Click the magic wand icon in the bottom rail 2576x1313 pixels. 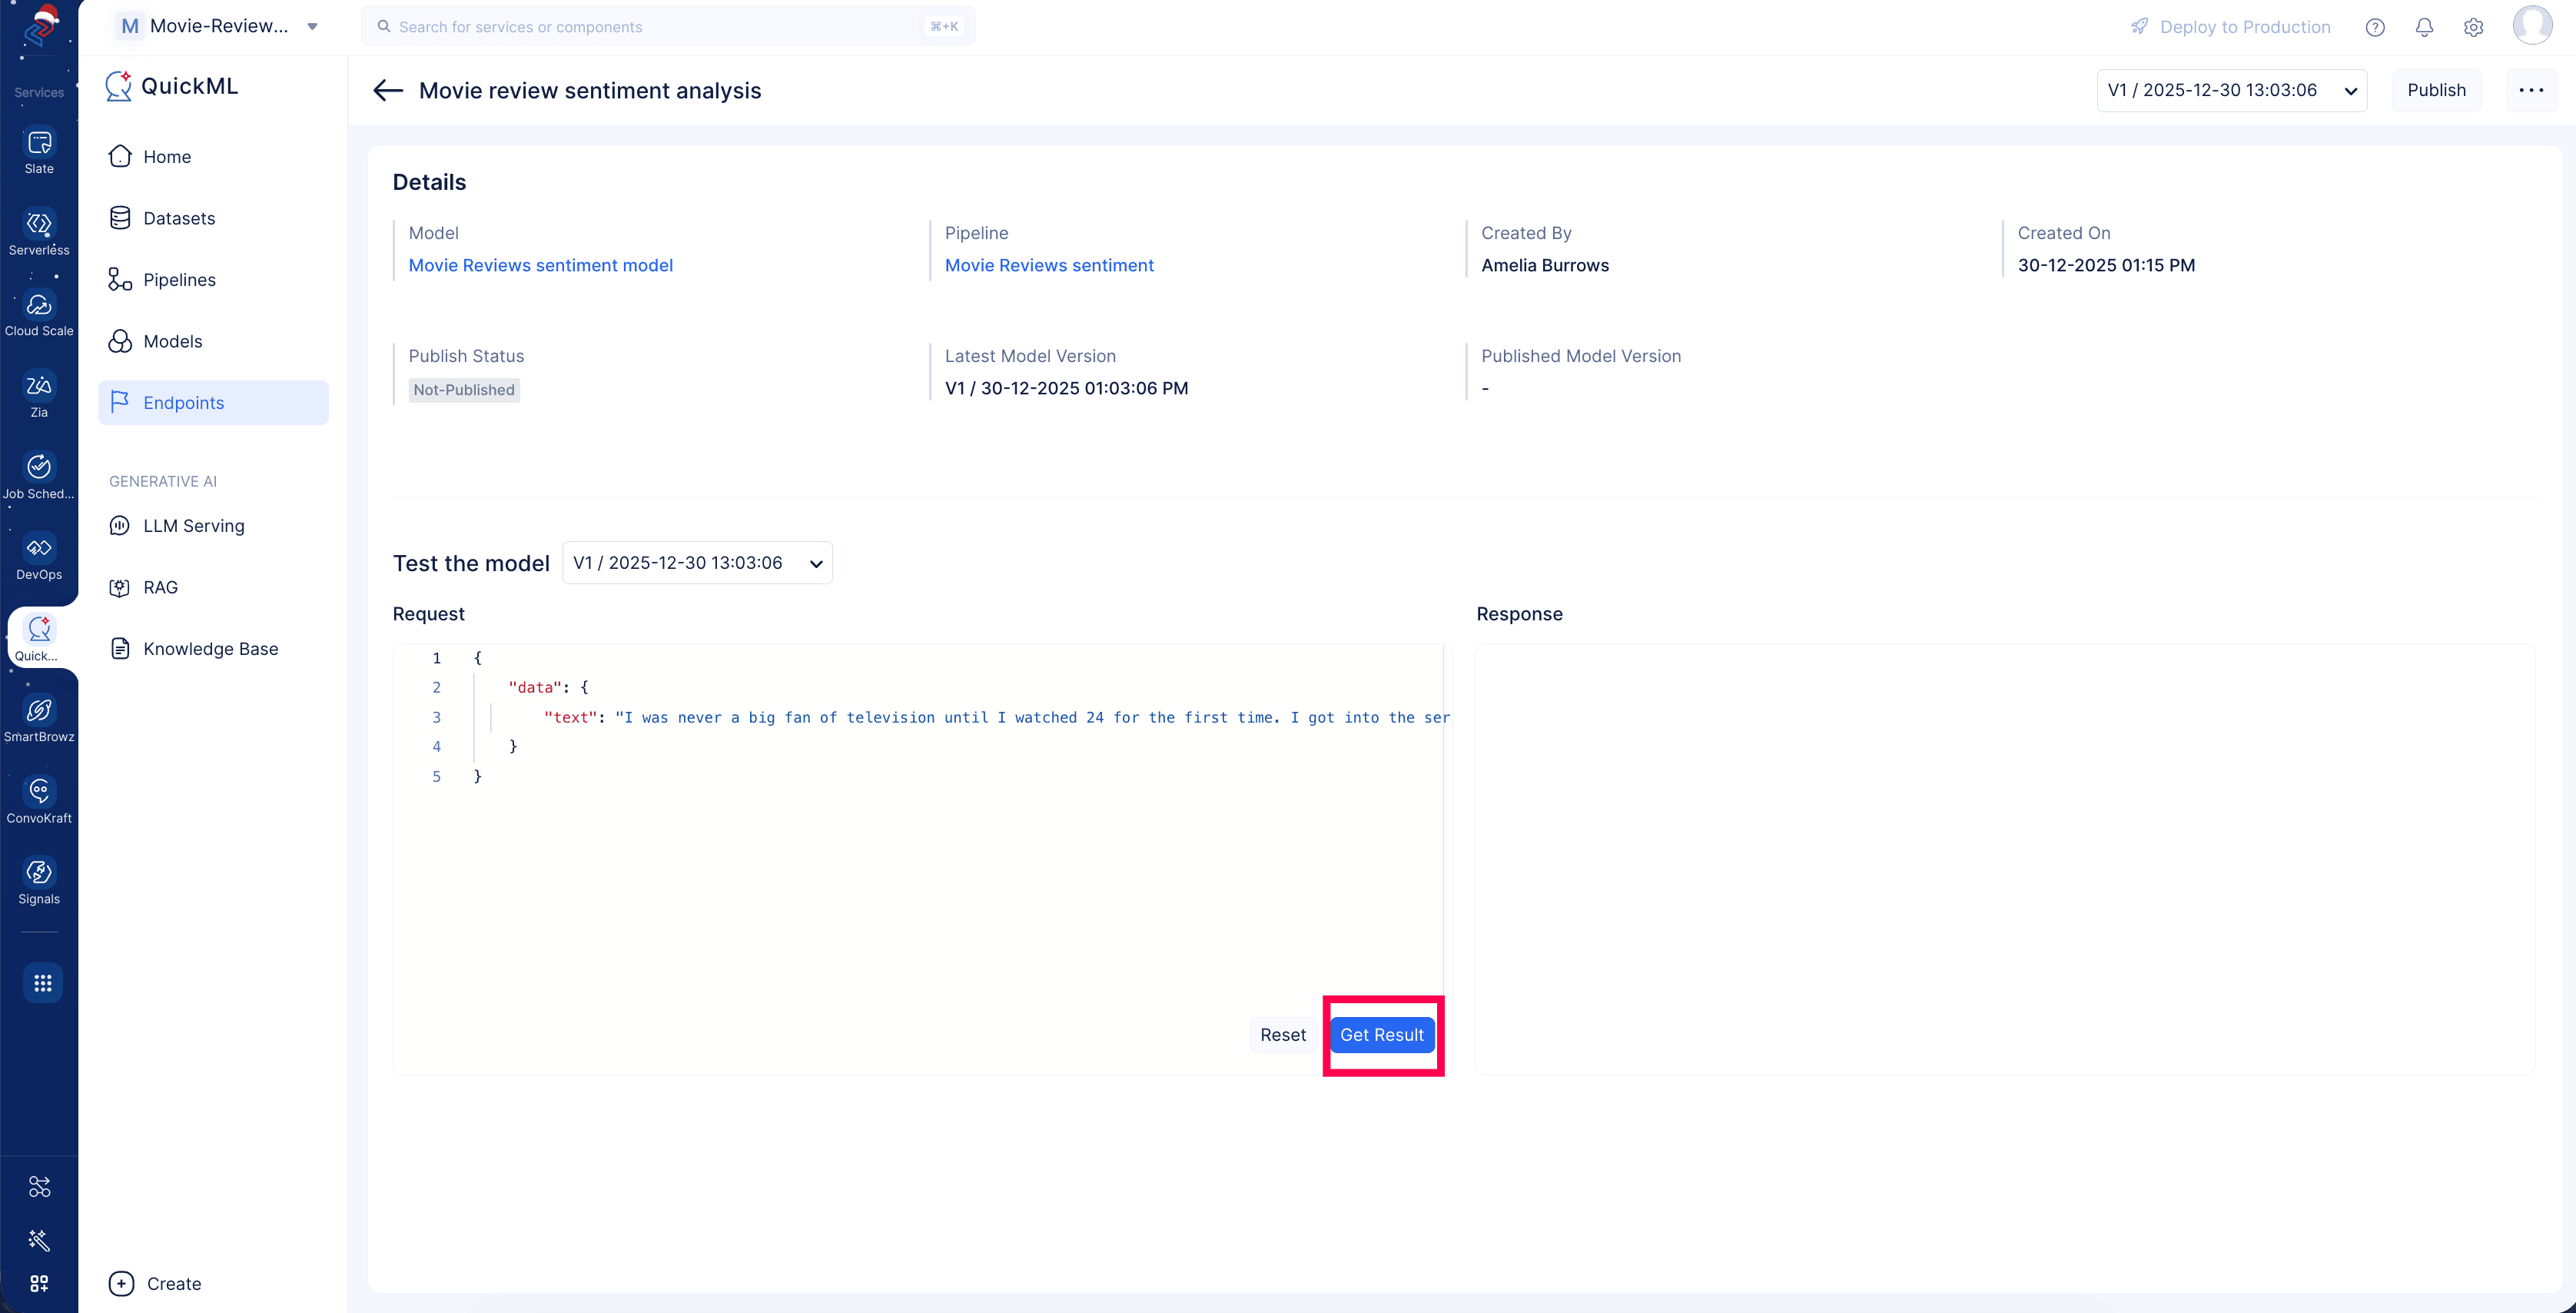[x=39, y=1240]
